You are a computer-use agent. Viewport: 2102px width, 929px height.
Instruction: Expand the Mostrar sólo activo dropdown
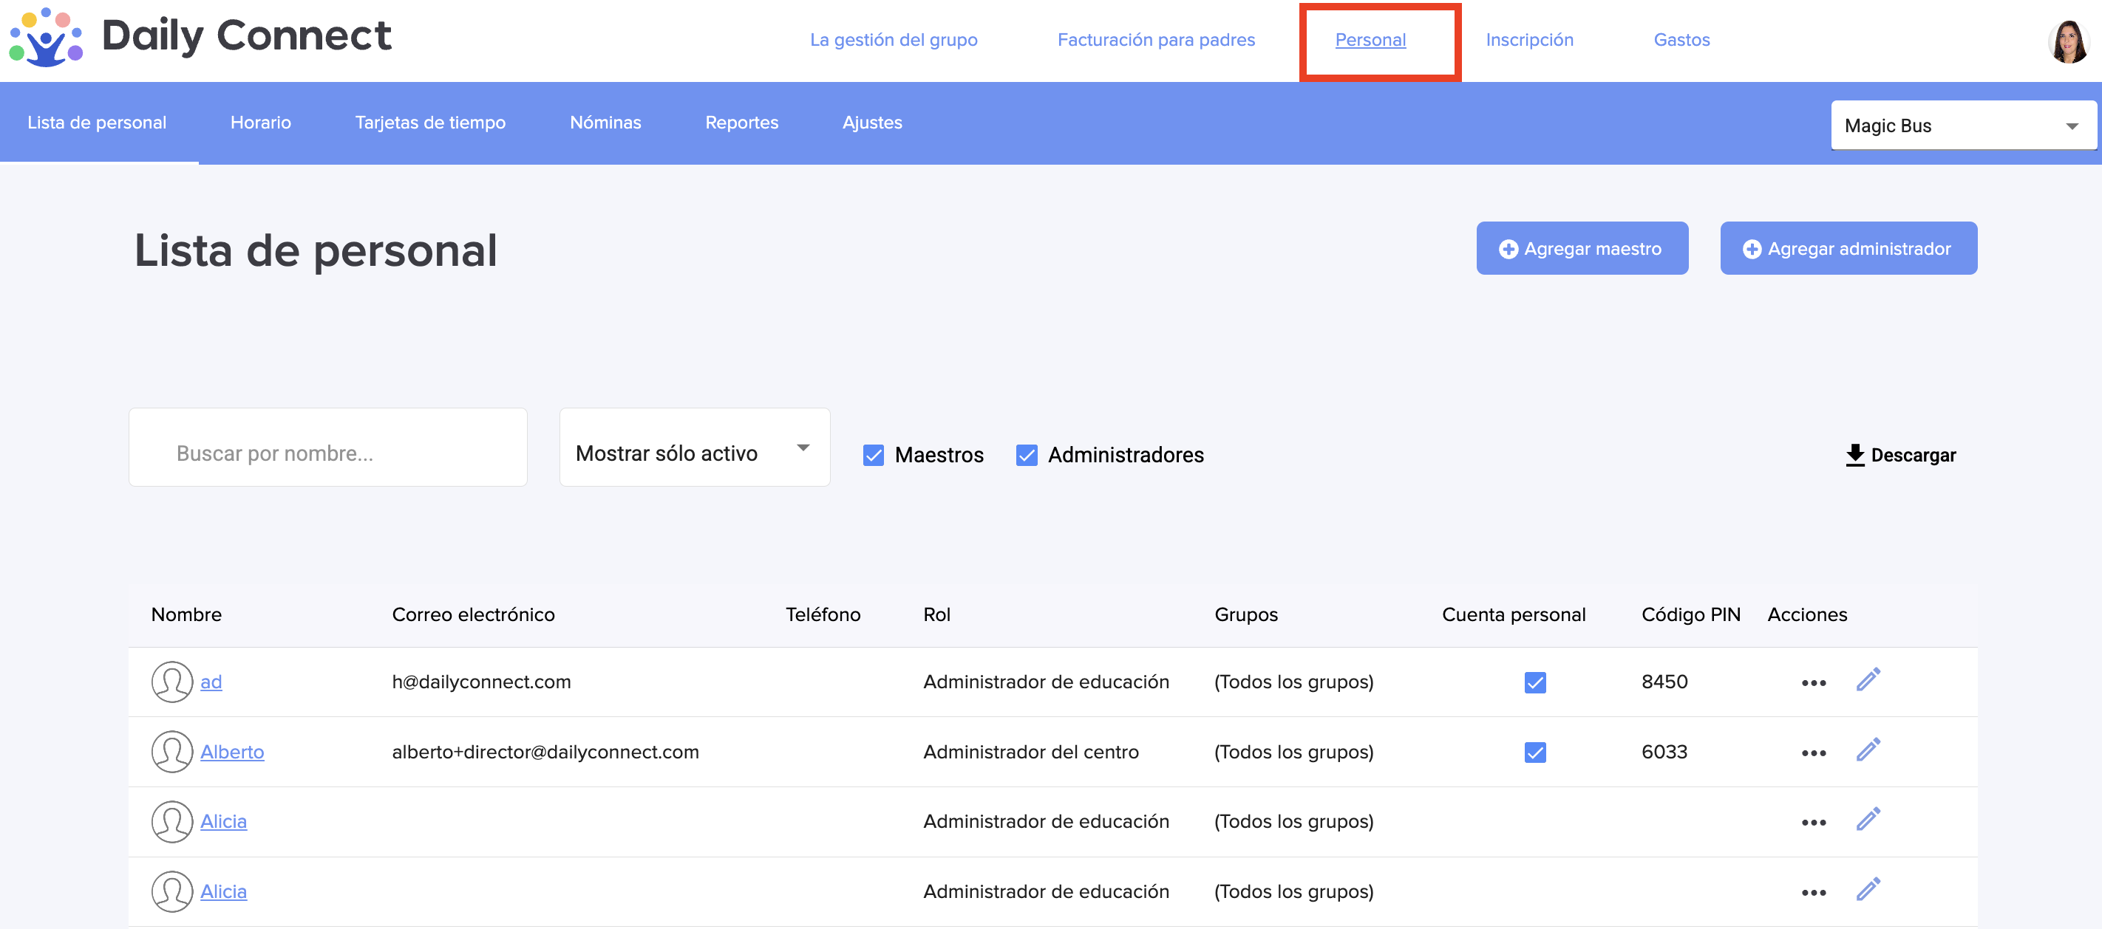695,448
